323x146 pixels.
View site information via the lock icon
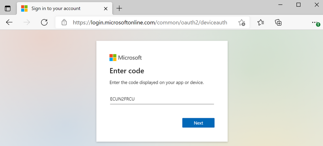click(64, 22)
